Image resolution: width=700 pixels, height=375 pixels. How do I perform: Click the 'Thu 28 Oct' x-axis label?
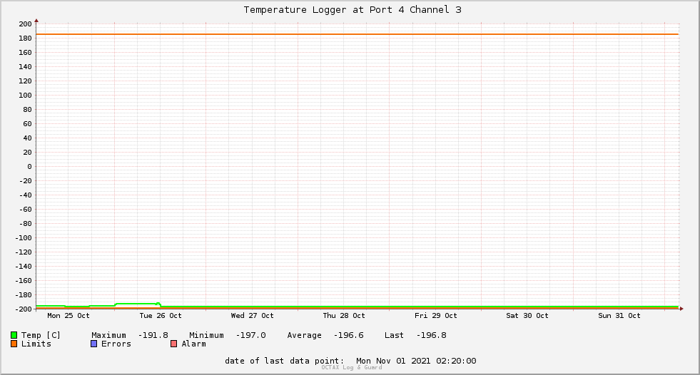(x=344, y=316)
